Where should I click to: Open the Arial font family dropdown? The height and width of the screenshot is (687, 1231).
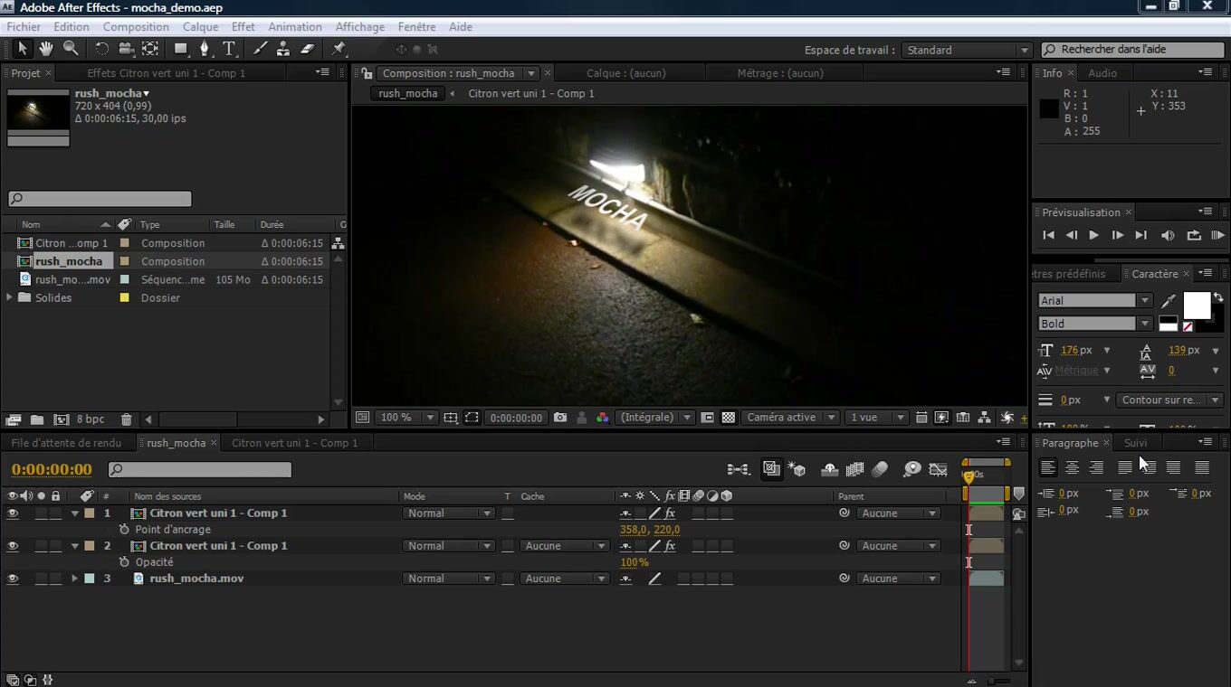[x=1144, y=301]
